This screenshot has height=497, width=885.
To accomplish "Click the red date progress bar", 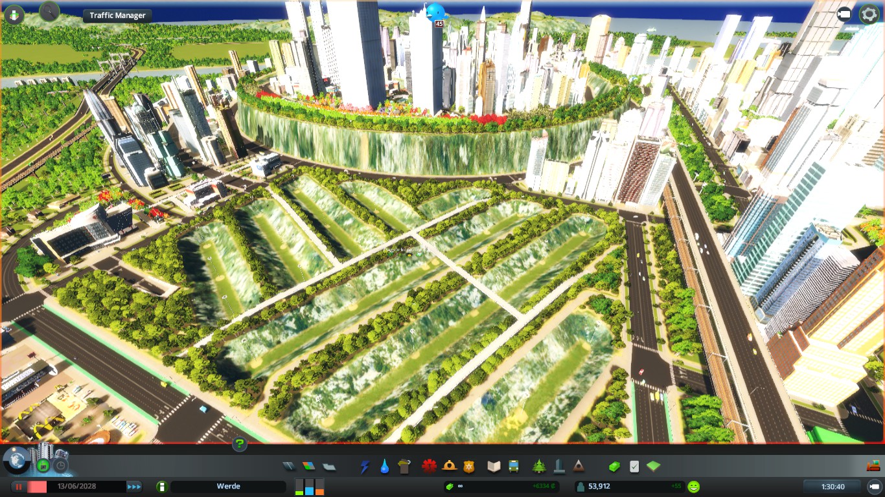I will click(x=37, y=487).
